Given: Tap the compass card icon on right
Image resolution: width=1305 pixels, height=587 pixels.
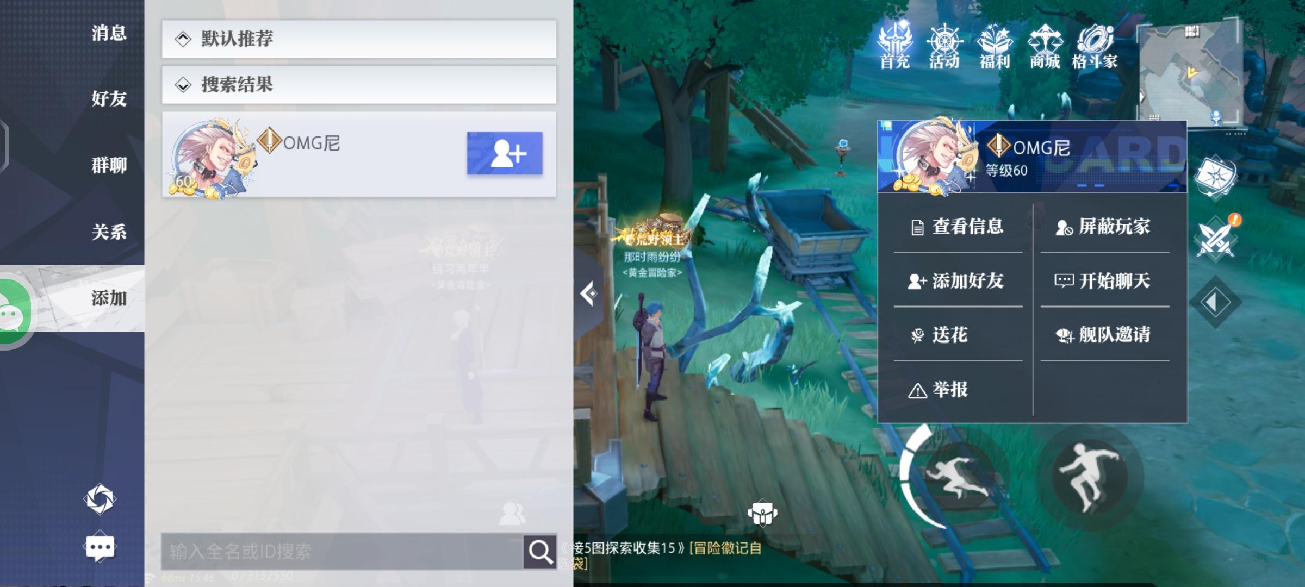Looking at the screenshot, I should (x=1216, y=177).
